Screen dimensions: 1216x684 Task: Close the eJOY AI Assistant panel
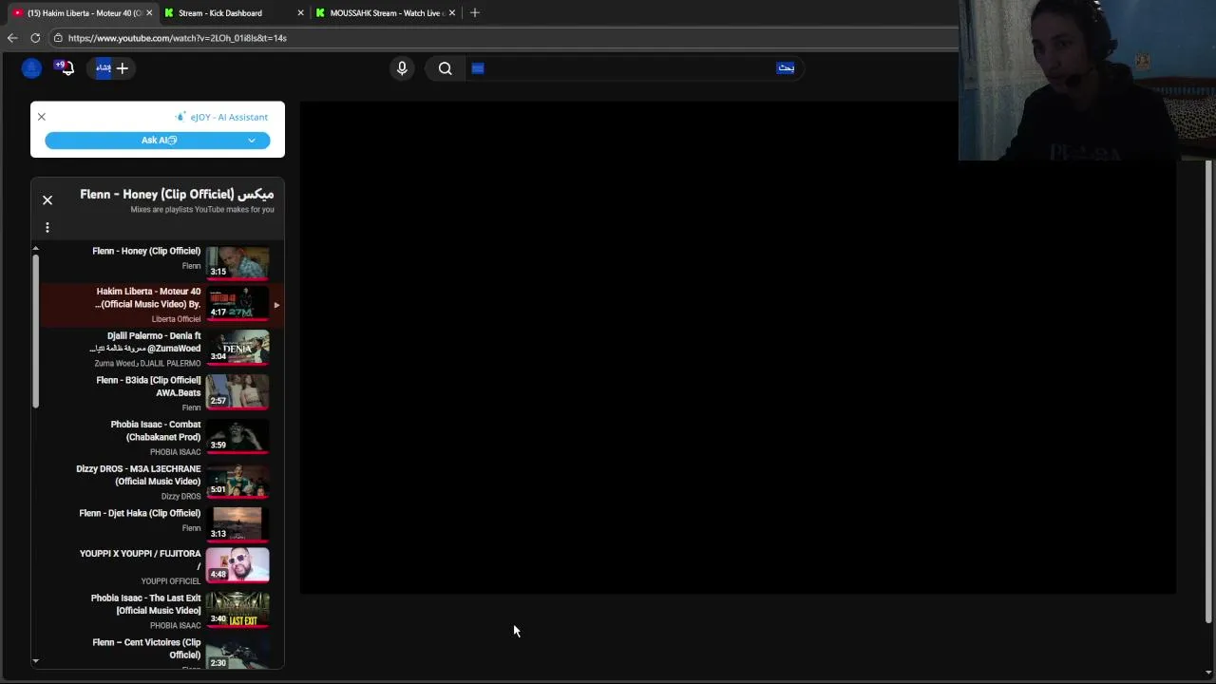(42, 117)
